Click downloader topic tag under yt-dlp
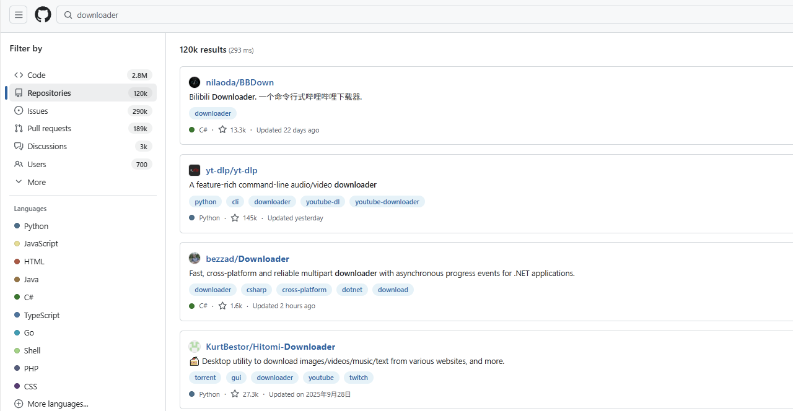This screenshot has height=411, width=793. click(273, 202)
